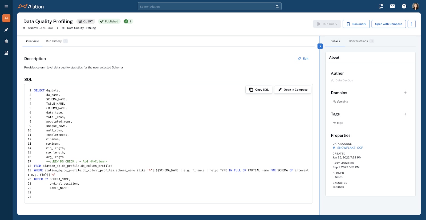426x220 pixels.
Task: Click the description text about data quality statistics
Action: pyautogui.click(x=74, y=67)
